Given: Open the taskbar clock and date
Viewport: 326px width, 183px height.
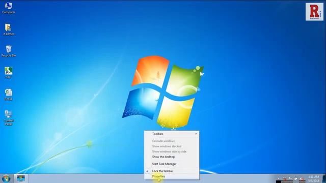Looking at the screenshot, I should click(x=314, y=178).
